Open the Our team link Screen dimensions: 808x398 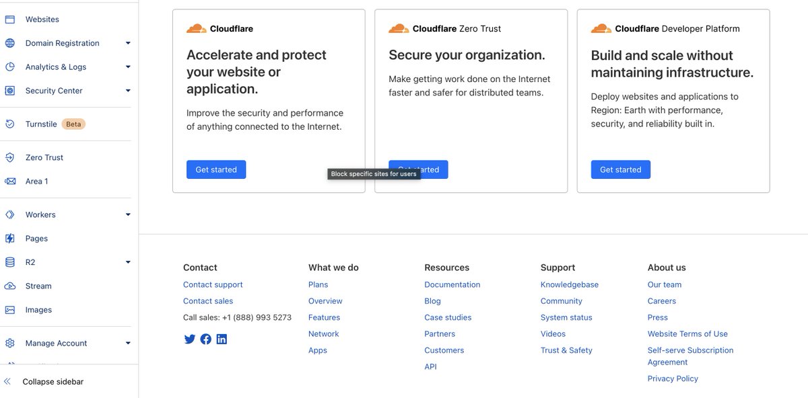[x=665, y=284]
